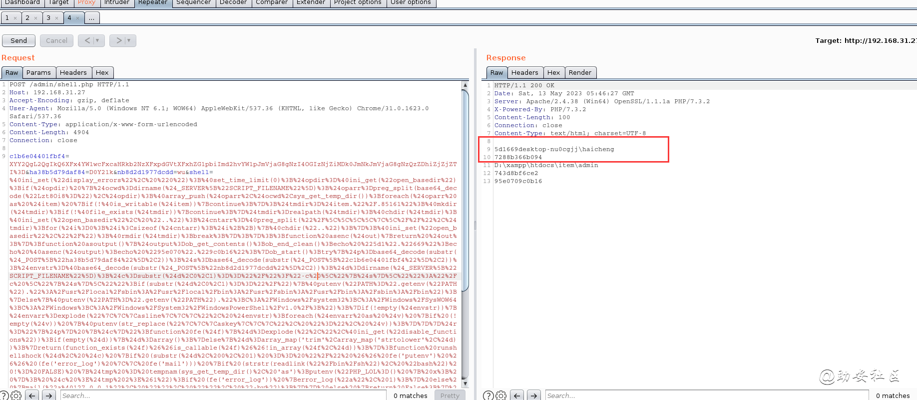Open User options tab

(x=411, y=2)
